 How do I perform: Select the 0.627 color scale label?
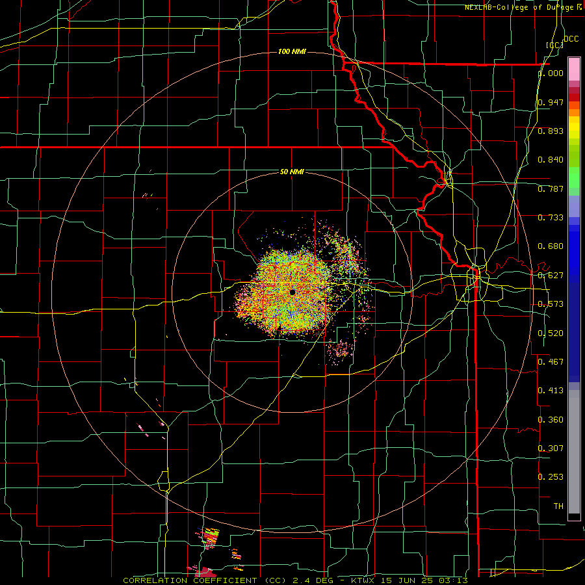pos(551,276)
